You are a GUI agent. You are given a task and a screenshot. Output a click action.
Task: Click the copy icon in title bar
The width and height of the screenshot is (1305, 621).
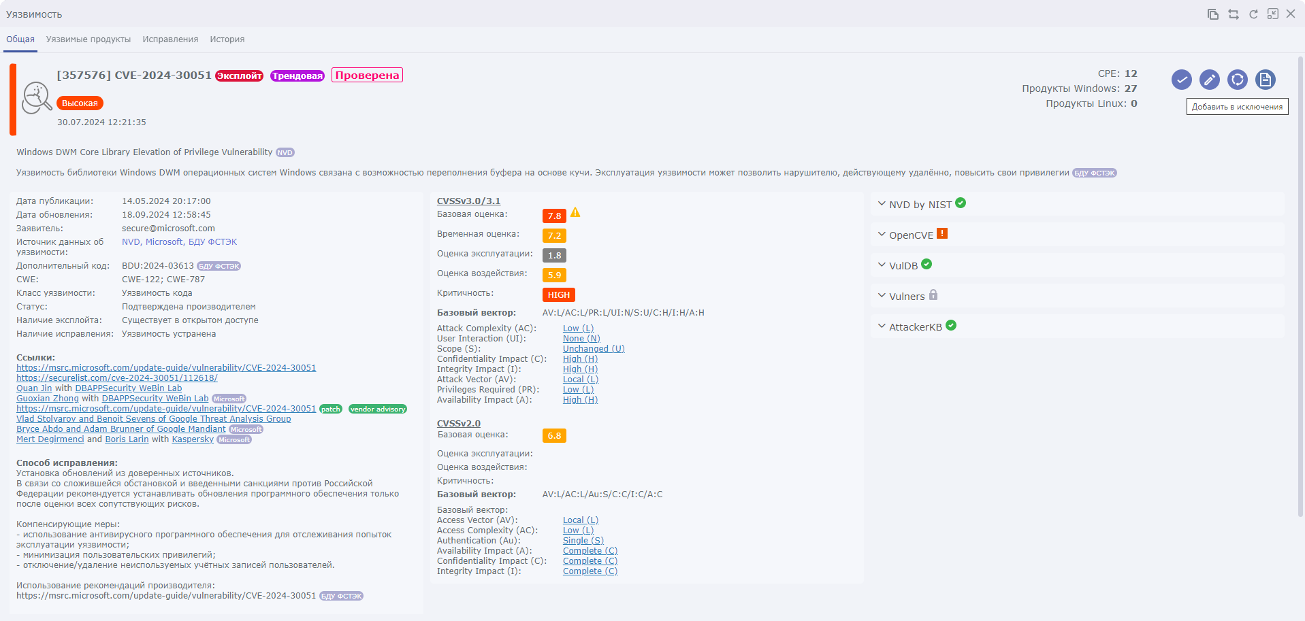coord(1213,14)
